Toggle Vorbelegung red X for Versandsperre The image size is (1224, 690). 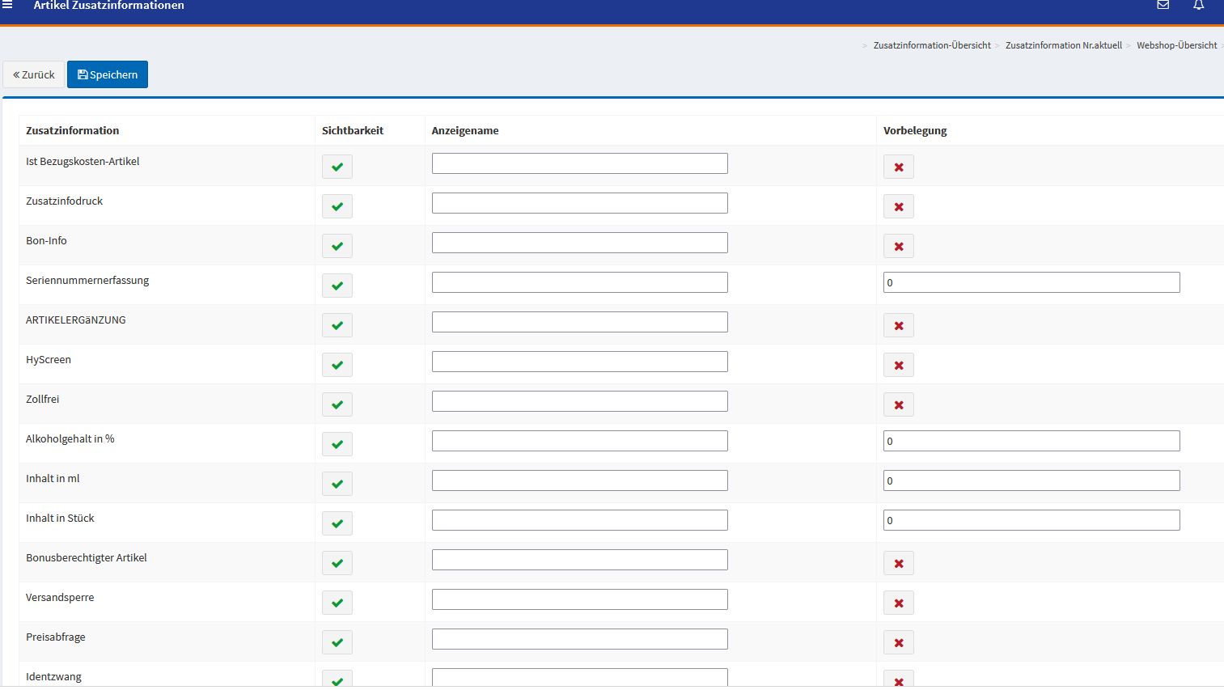coord(898,603)
